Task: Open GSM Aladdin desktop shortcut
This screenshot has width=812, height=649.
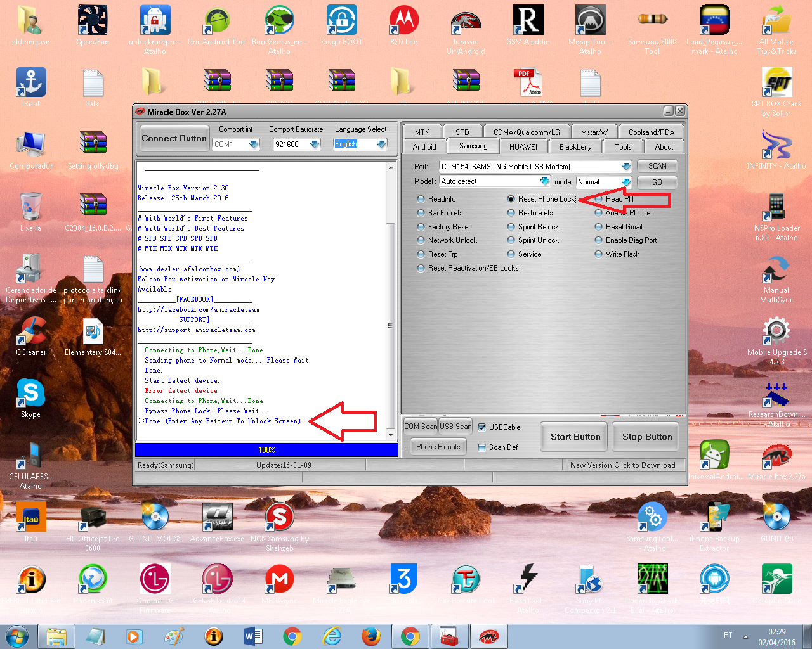Action: click(x=528, y=25)
